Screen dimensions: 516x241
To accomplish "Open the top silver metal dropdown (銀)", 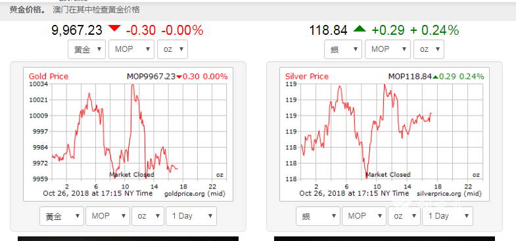I will point(343,49).
